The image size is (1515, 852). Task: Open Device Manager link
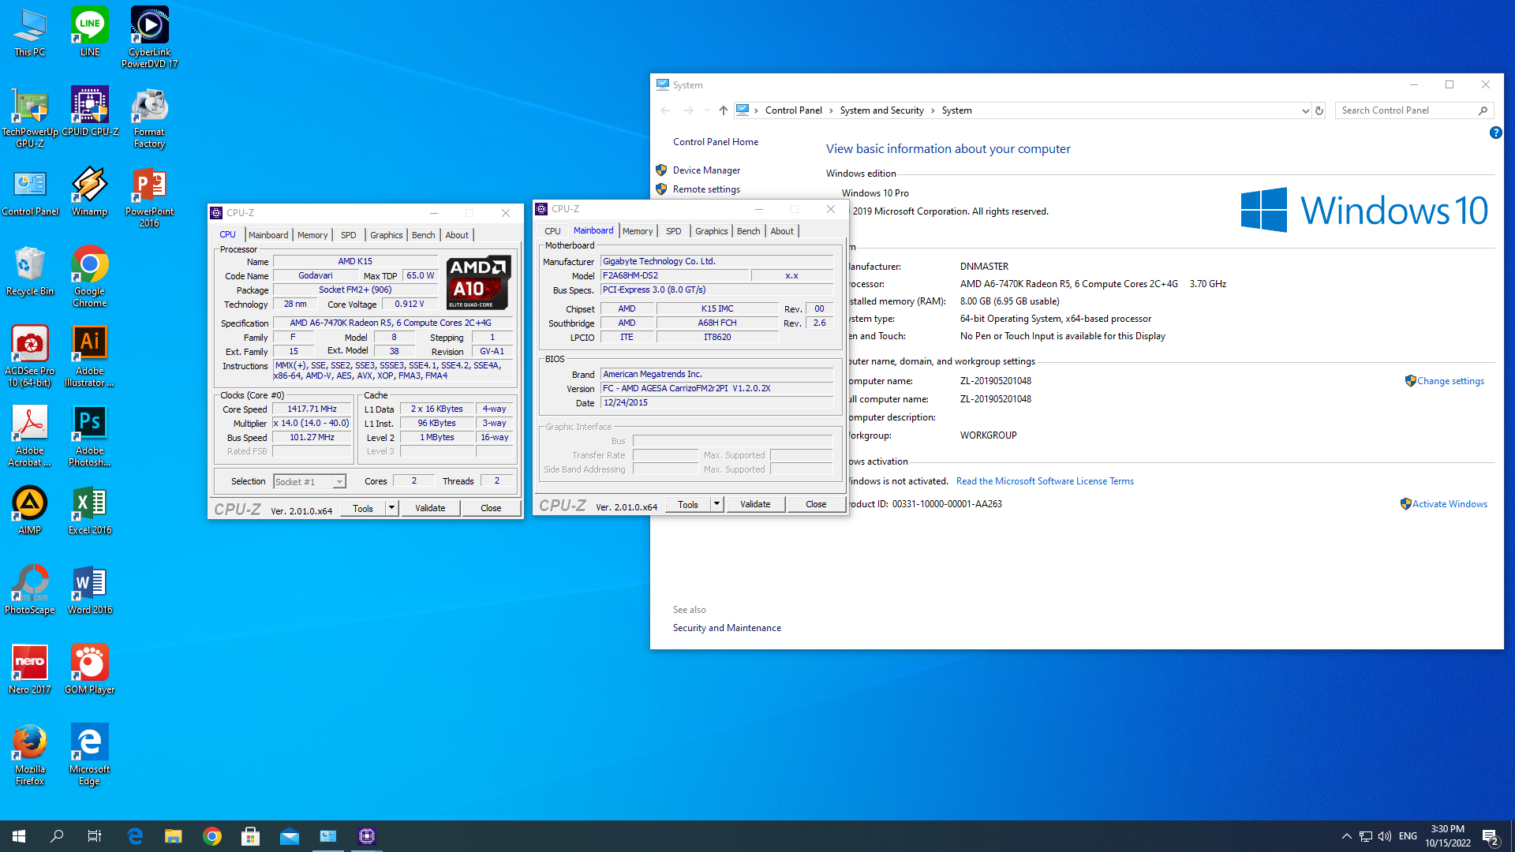pos(706,170)
